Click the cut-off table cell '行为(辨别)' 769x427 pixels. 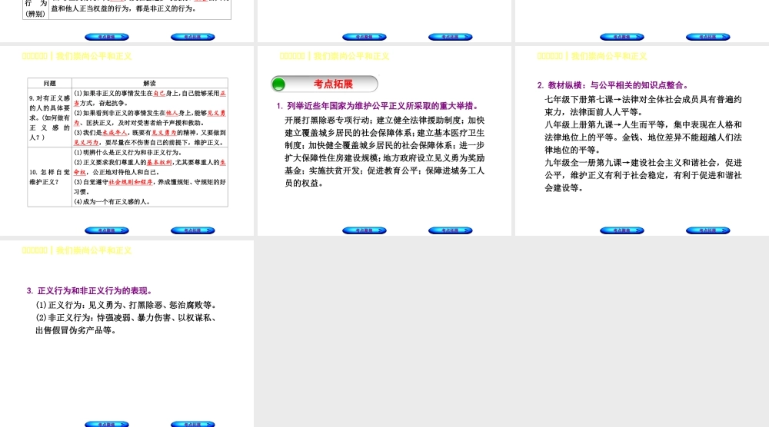tap(36, 8)
